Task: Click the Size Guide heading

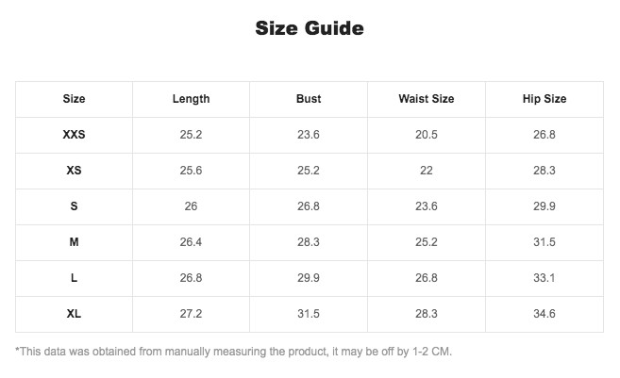Action: [x=310, y=28]
